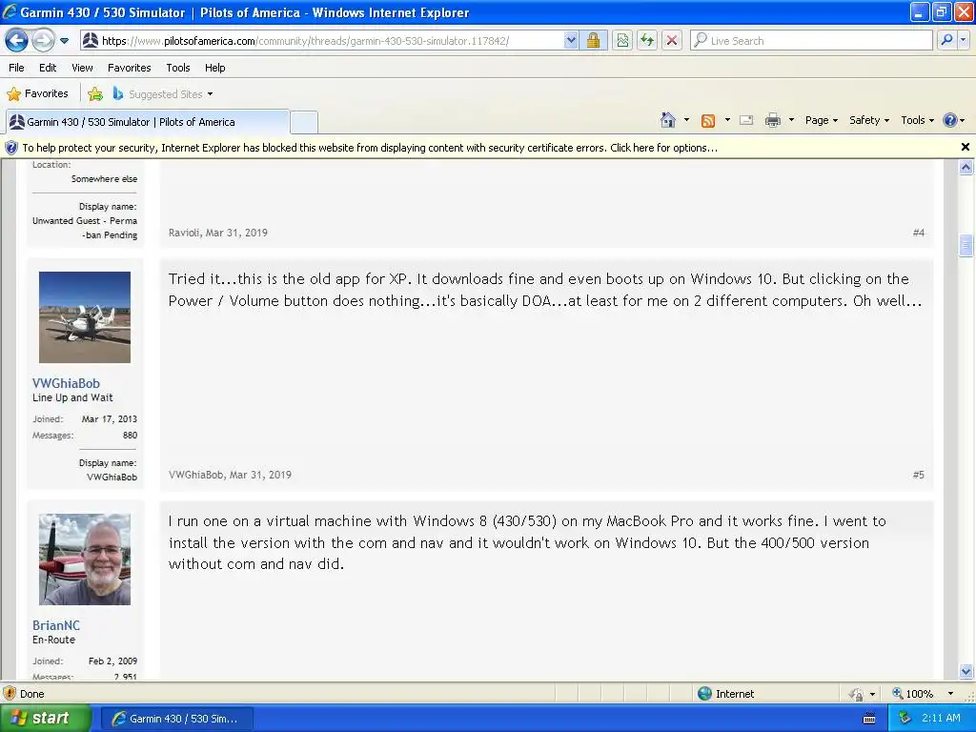Open the recent pages dropdown arrow
The height and width of the screenshot is (732, 976).
coord(64,41)
